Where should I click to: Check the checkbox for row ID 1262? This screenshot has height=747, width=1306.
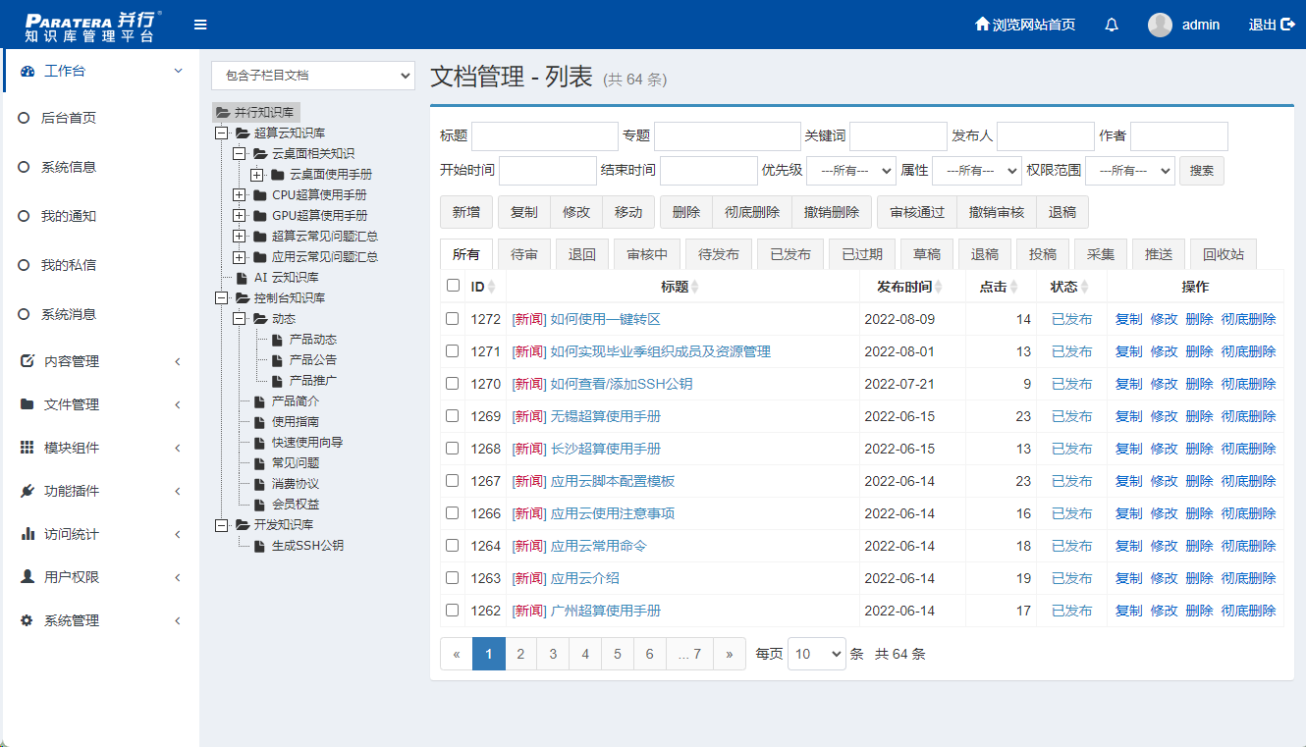point(453,610)
